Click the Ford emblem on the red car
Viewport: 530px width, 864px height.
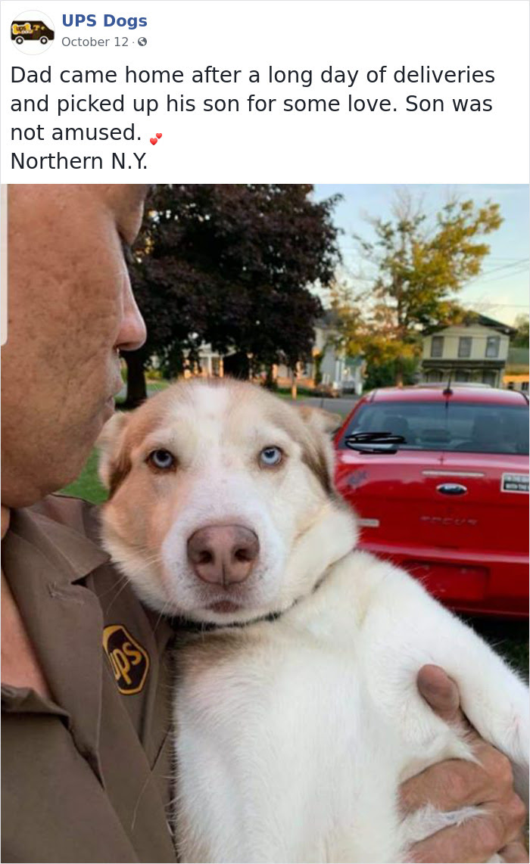coord(452,489)
